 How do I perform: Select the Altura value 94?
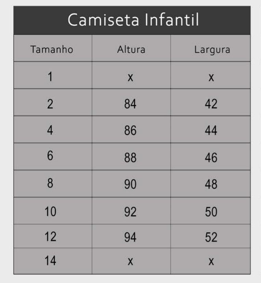pos(130,237)
